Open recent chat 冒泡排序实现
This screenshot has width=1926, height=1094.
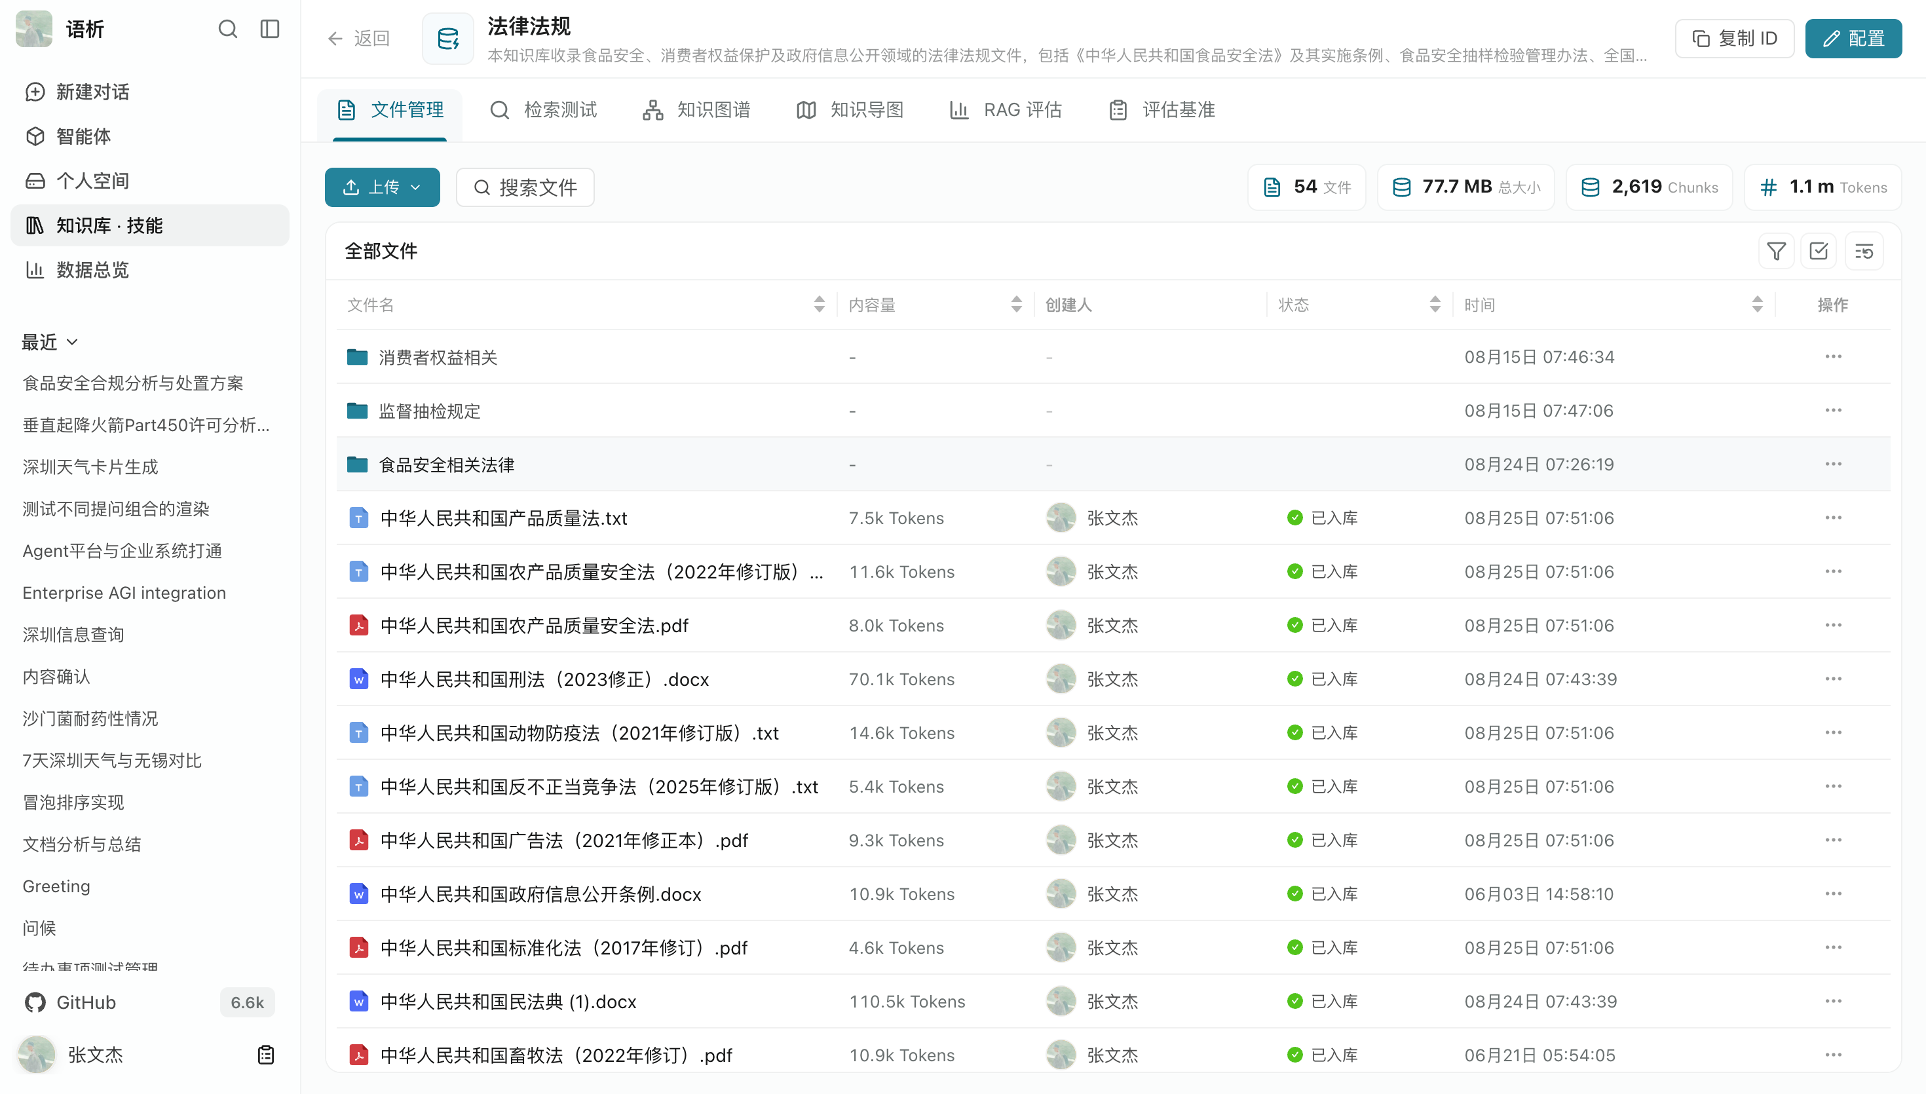73,802
